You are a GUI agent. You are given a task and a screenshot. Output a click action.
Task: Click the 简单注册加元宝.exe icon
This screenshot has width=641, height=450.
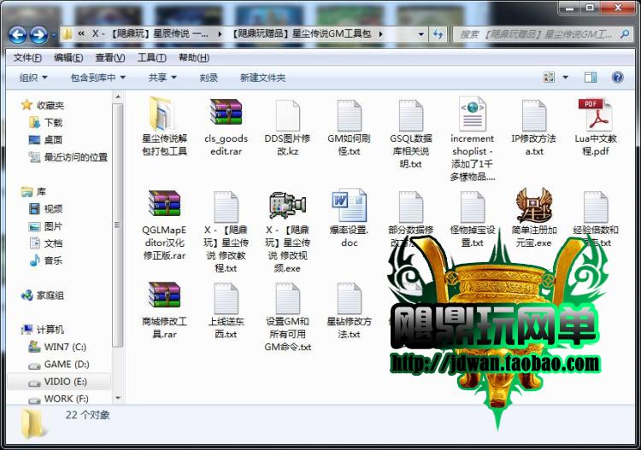tap(533, 207)
